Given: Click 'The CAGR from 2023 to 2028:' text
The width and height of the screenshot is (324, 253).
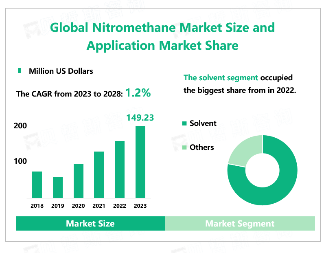Looking at the screenshot, I should tap(70, 94).
